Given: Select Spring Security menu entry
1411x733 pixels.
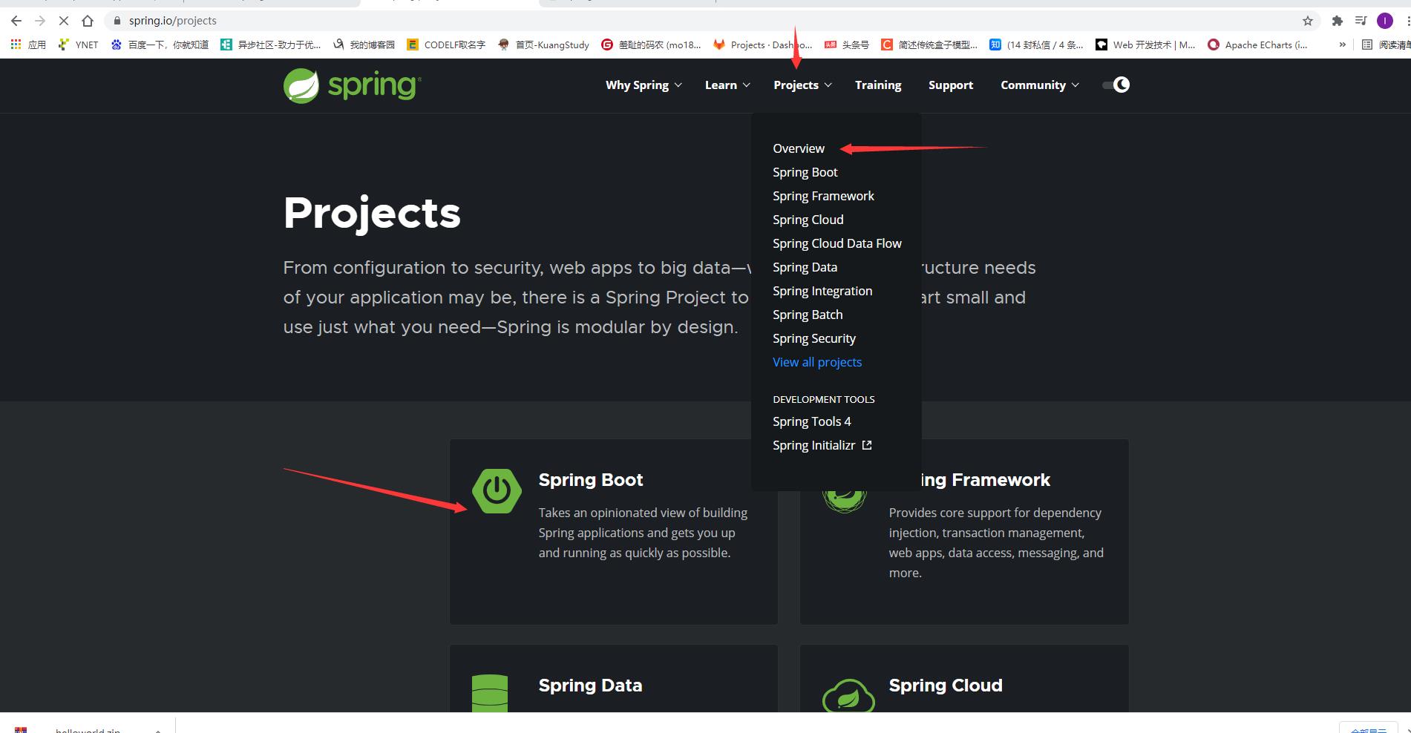Looking at the screenshot, I should coord(814,338).
